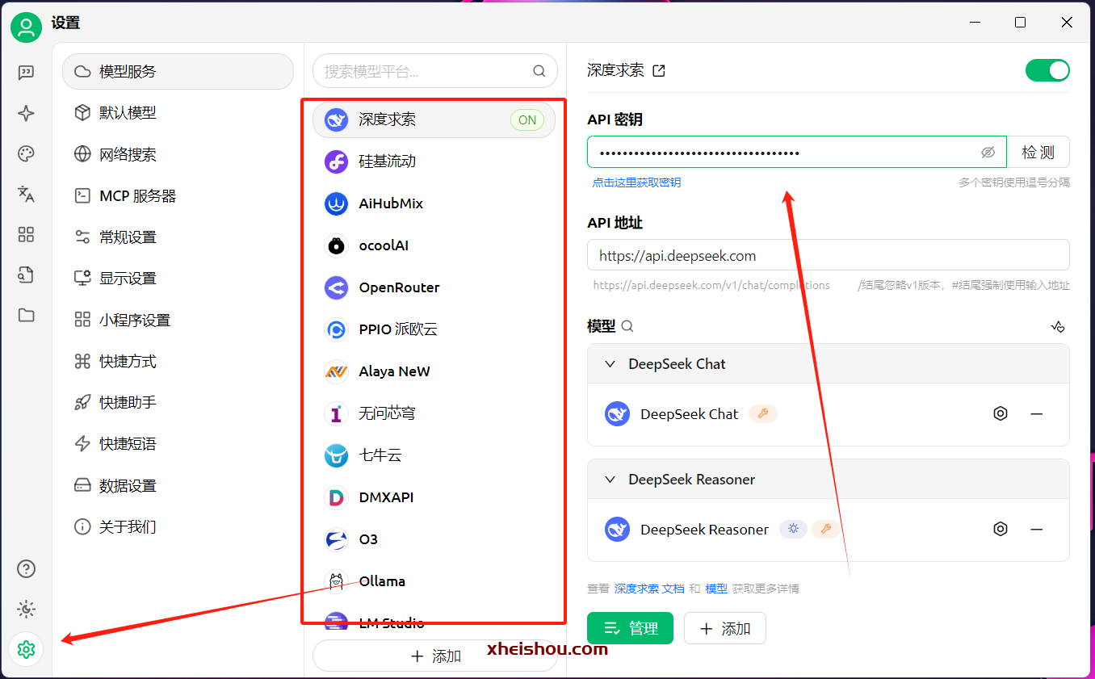Focus the 搜索模型平台 search field
The height and width of the screenshot is (679, 1095).
435,71
